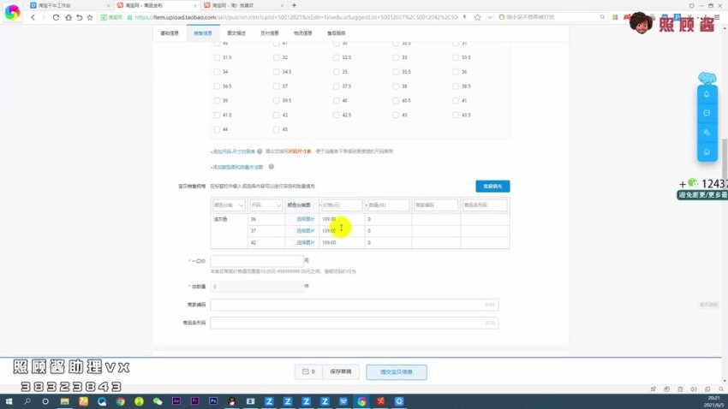Click the browser refresh icon

pos(57,17)
